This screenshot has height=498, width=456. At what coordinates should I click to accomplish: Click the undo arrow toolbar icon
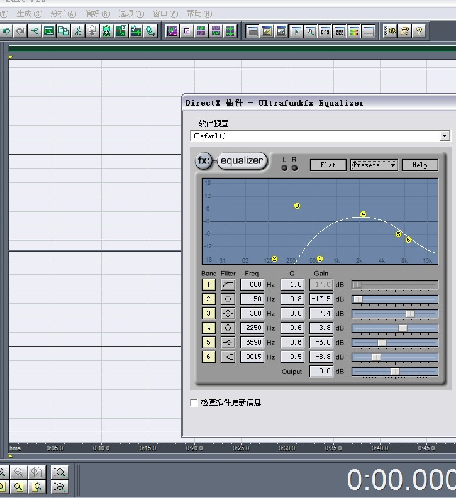tap(6, 31)
